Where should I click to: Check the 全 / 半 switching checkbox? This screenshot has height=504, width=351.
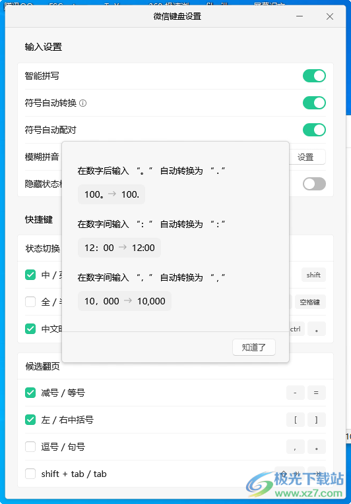tap(30, 302)
